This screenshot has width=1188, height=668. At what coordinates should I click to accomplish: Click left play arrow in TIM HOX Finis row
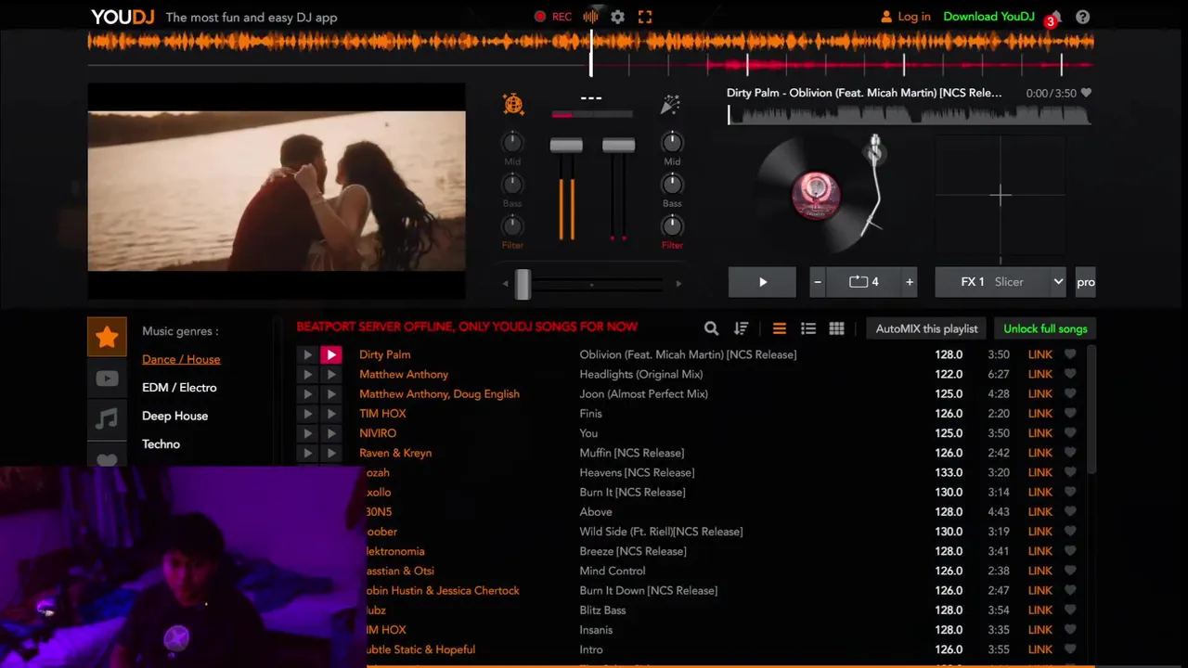tap(307, 414)
